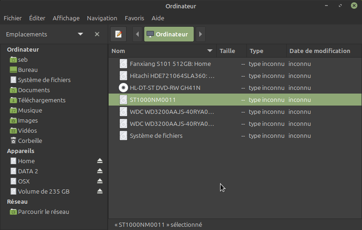Open the Favoris menu
Viewport: 362px width, 230px height.
tap(135, 18)
